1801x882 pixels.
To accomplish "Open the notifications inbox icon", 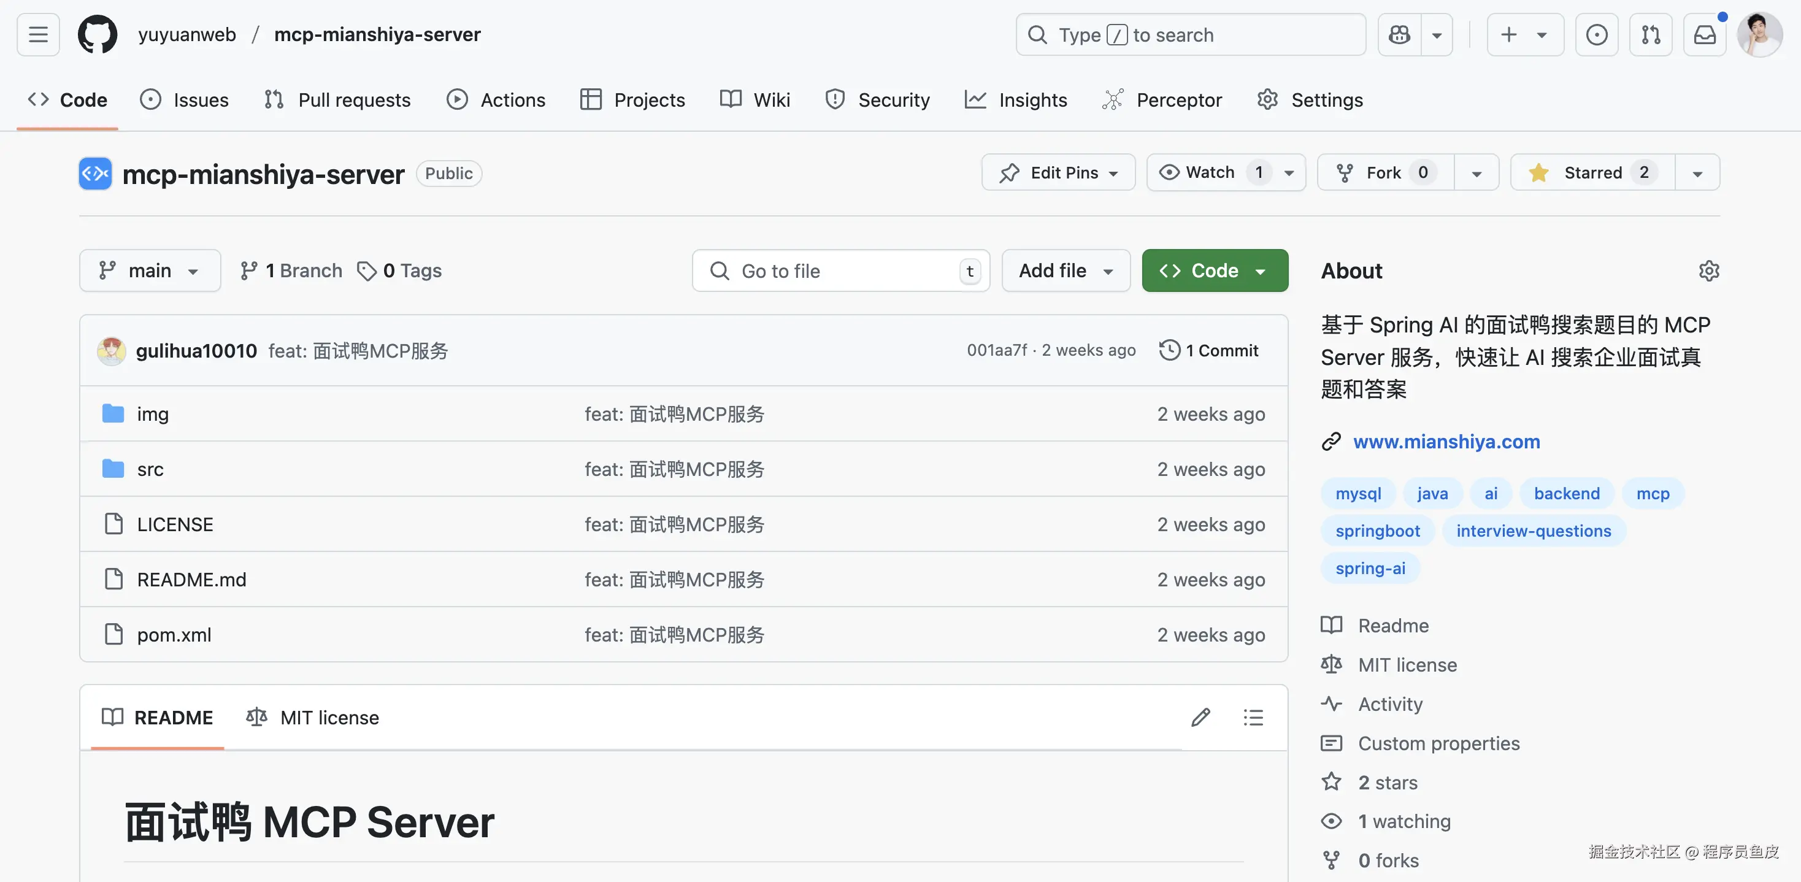I will (1705, 34).
